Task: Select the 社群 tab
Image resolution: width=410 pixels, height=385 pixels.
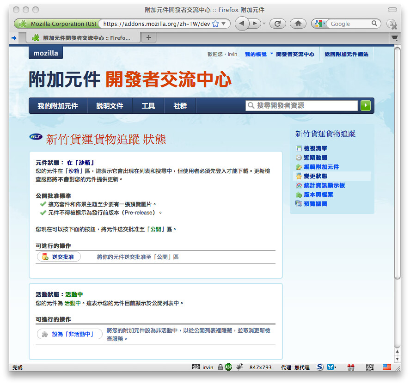Action: pos(180,105)
